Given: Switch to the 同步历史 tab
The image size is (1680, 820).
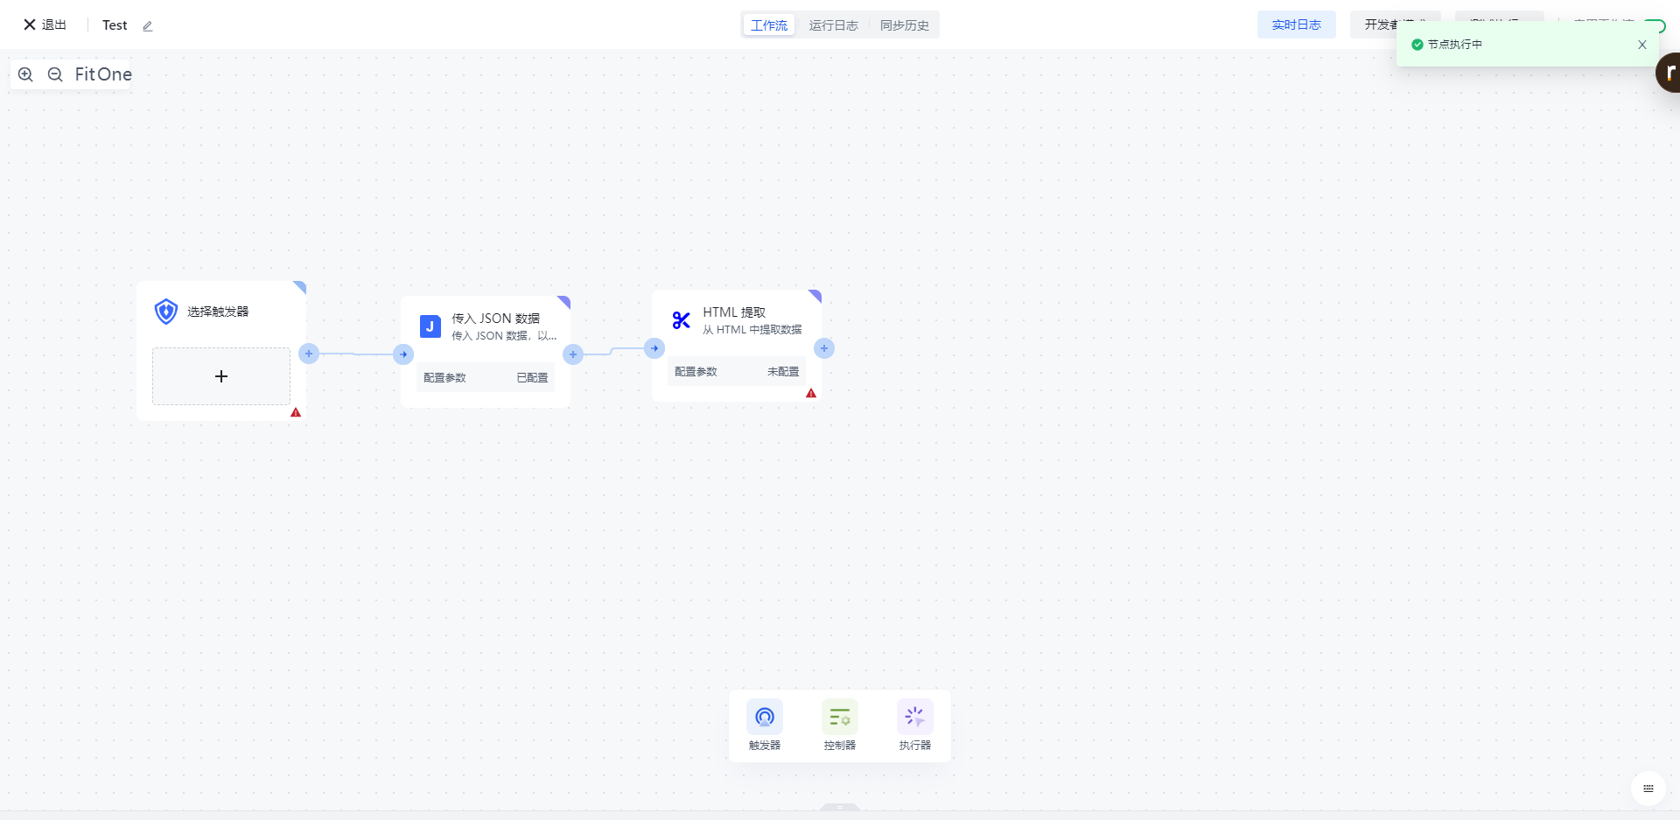Looking at the screenshot, I should click(x=904, y=25).
